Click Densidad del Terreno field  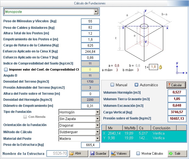pos(90,82)
